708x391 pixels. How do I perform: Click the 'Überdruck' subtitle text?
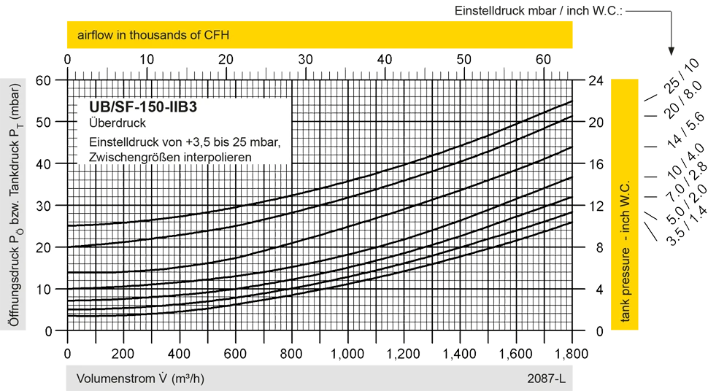tap(115, 123)
